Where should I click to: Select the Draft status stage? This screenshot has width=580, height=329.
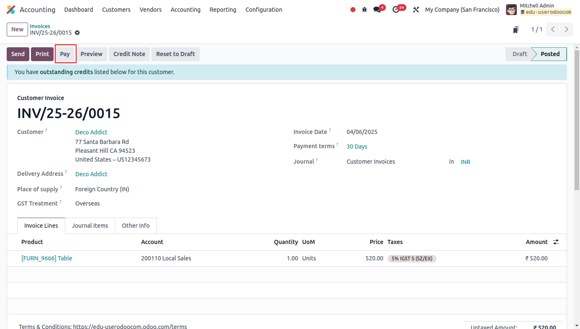520,54
